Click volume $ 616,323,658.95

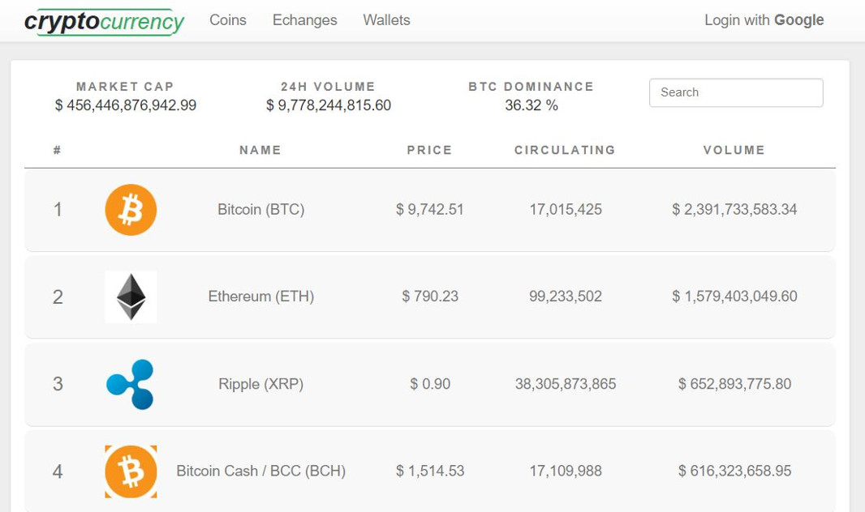point(734,471)
